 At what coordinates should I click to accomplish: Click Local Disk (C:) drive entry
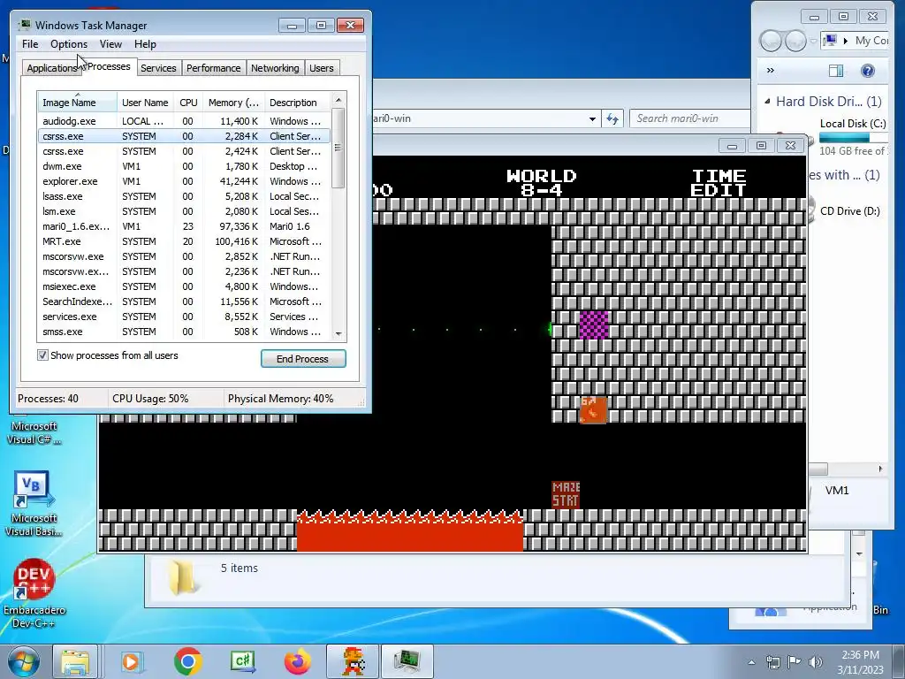pyautogui.click(x=853, y=124)
